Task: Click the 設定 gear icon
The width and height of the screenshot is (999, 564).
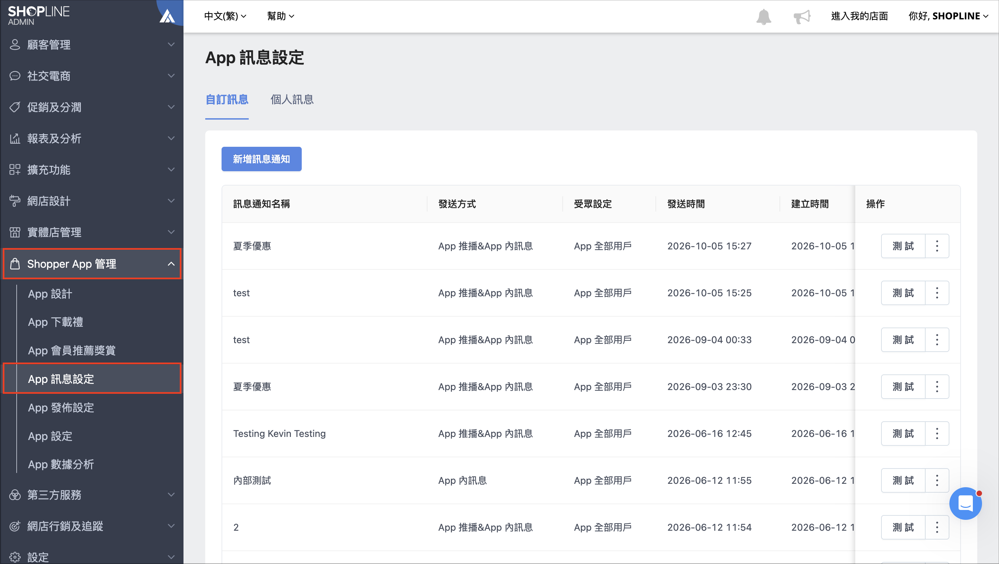Action: tap(15, 558)
